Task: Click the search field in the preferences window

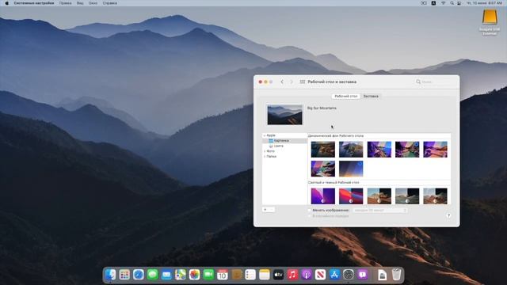Action: click(434, 82)
